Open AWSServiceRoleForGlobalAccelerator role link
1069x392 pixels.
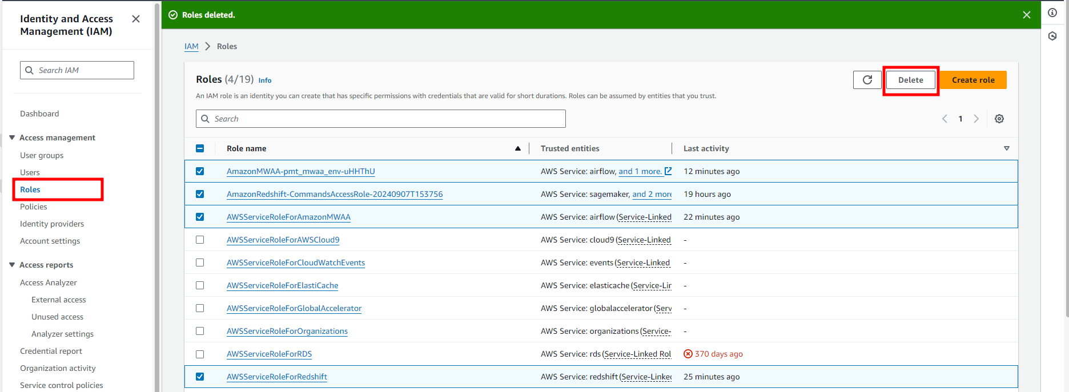pos(294,308)
